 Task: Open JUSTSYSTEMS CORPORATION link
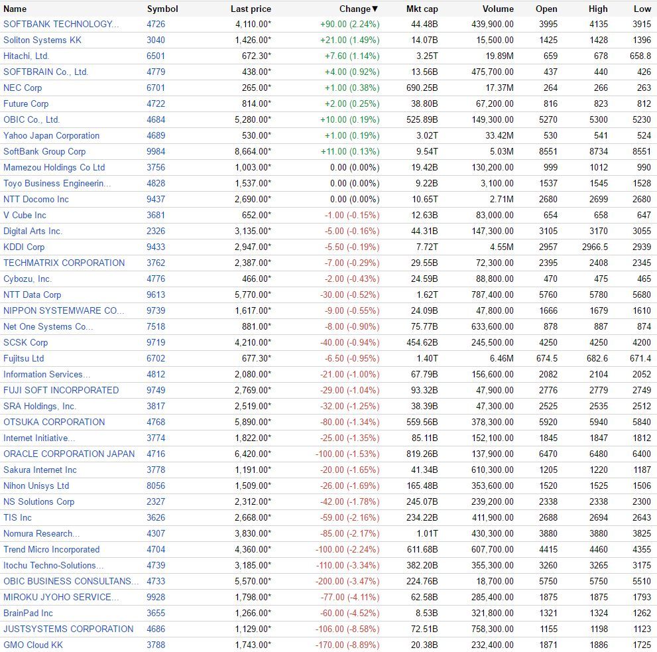tap(68, 629)
